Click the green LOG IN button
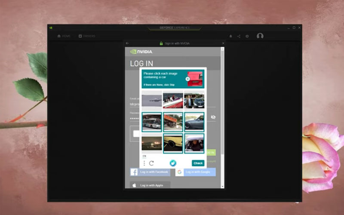Screen dimensions: 344x215 click(x=211, y=153)
